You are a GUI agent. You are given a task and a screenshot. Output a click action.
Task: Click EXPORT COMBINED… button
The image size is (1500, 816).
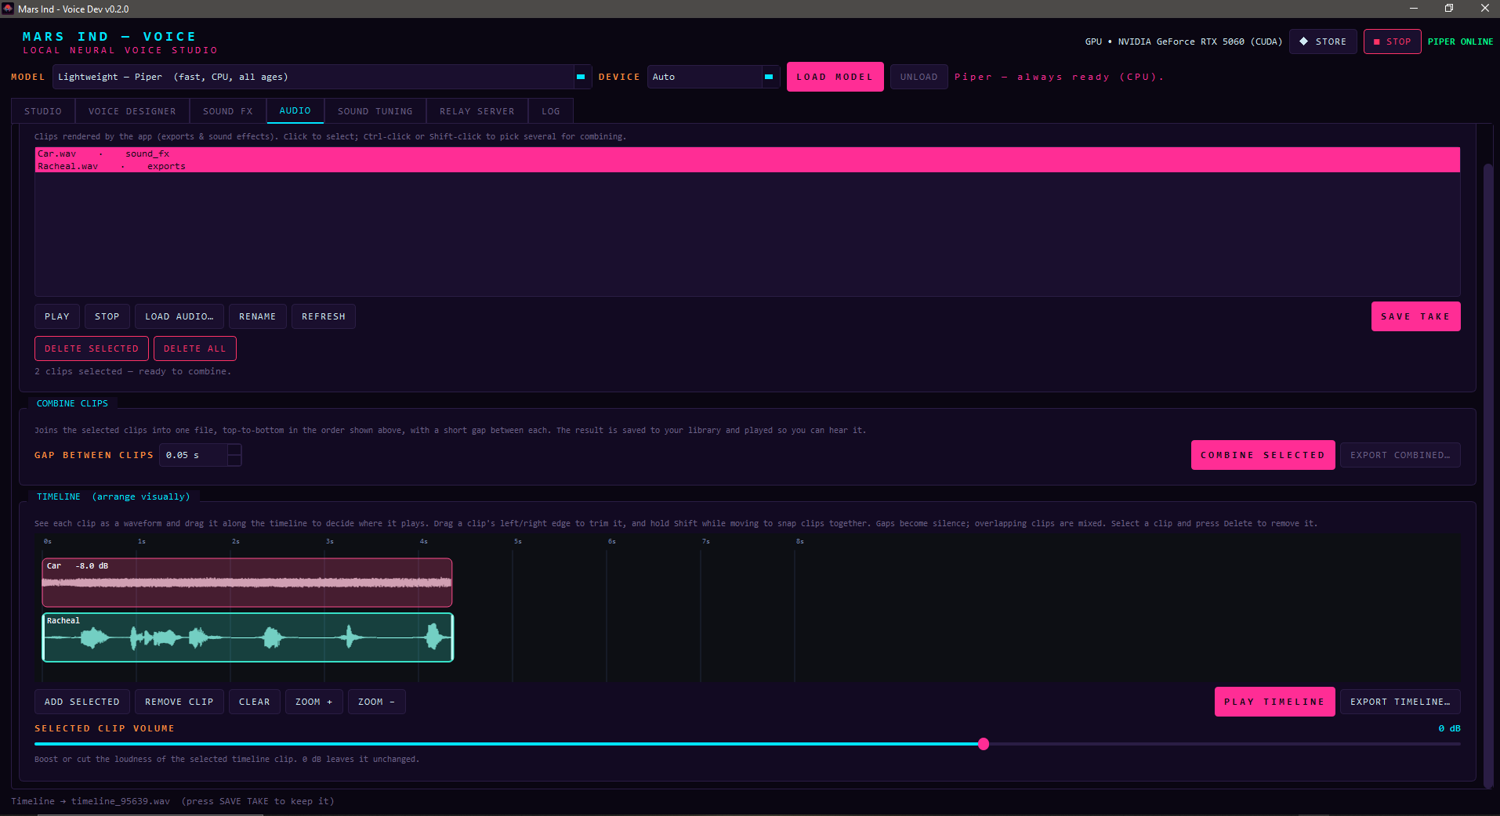click(1400, 455)
